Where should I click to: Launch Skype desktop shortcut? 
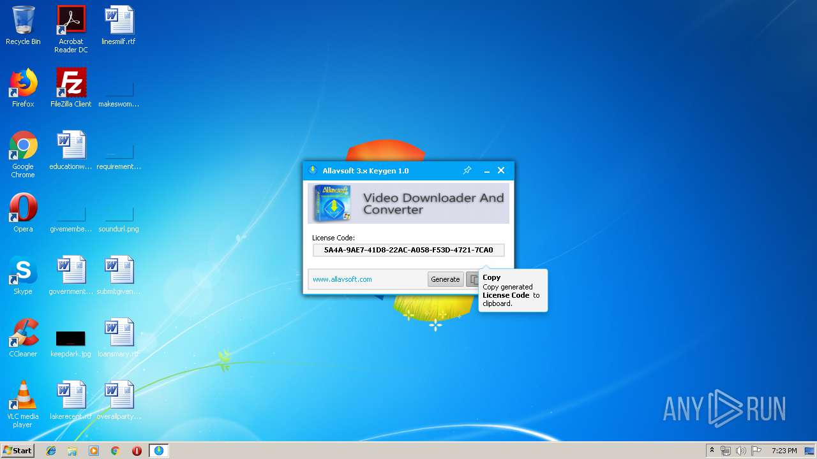(23, 275)
